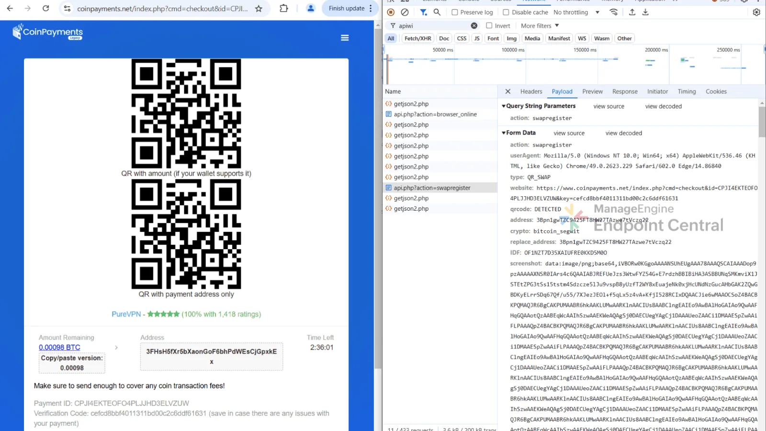
Task: Switch to the Timing tab
Action: point(687,91)
